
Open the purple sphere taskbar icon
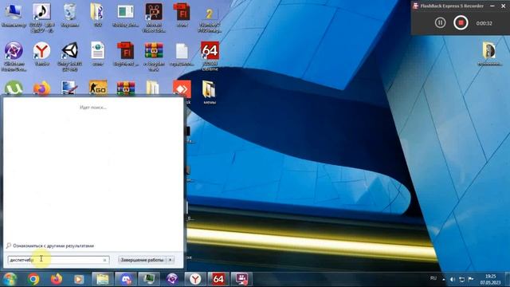tap(172, 279)
